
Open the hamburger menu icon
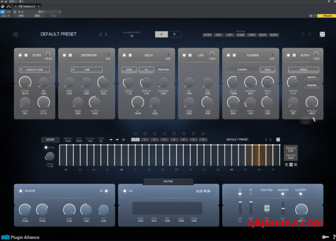[x=16, y=34]
